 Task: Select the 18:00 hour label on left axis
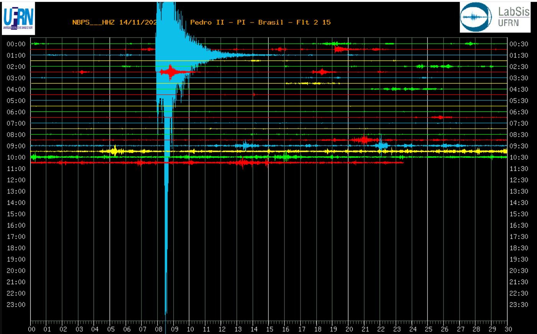click(x=16, y=248)
